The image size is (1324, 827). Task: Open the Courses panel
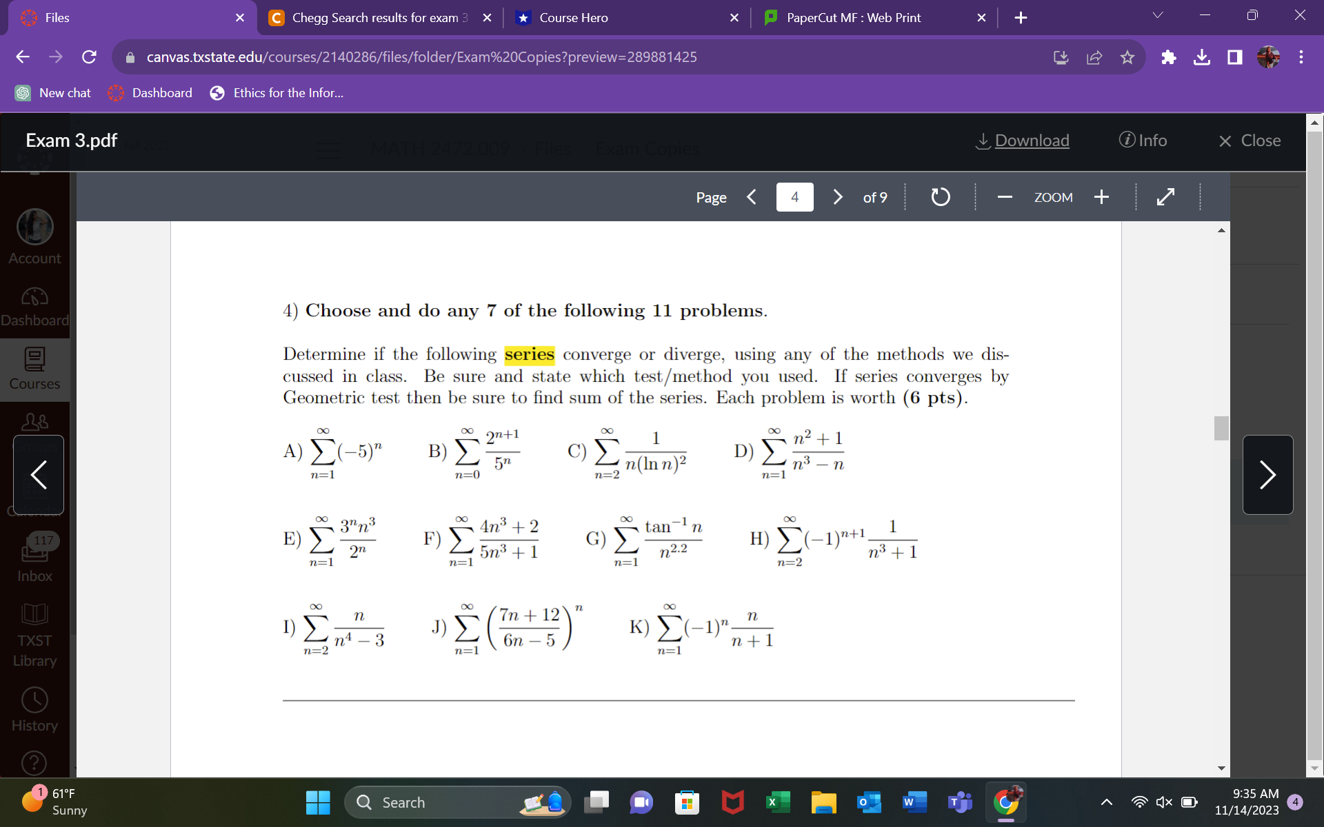[x=34, y=369]
